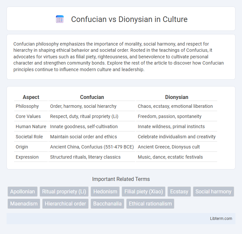Select the Hedonism tag
Screen dimensions: 242x234
click(x=105, y=191)
